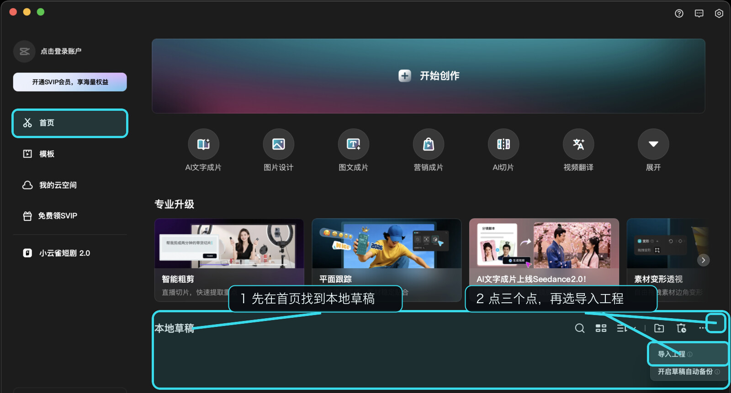
Task: Launch the AI文字成片 tool
Action: (203, 150)
